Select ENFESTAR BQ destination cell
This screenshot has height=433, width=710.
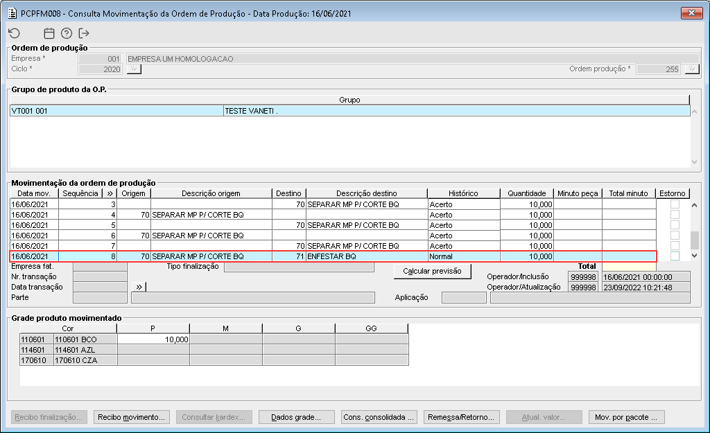click(367, 256)
